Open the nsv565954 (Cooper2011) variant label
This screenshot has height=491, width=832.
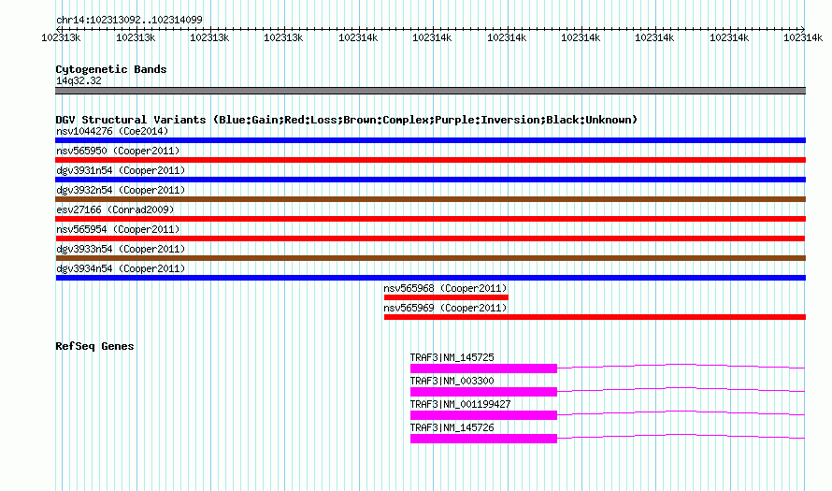[x=118, y=229]
